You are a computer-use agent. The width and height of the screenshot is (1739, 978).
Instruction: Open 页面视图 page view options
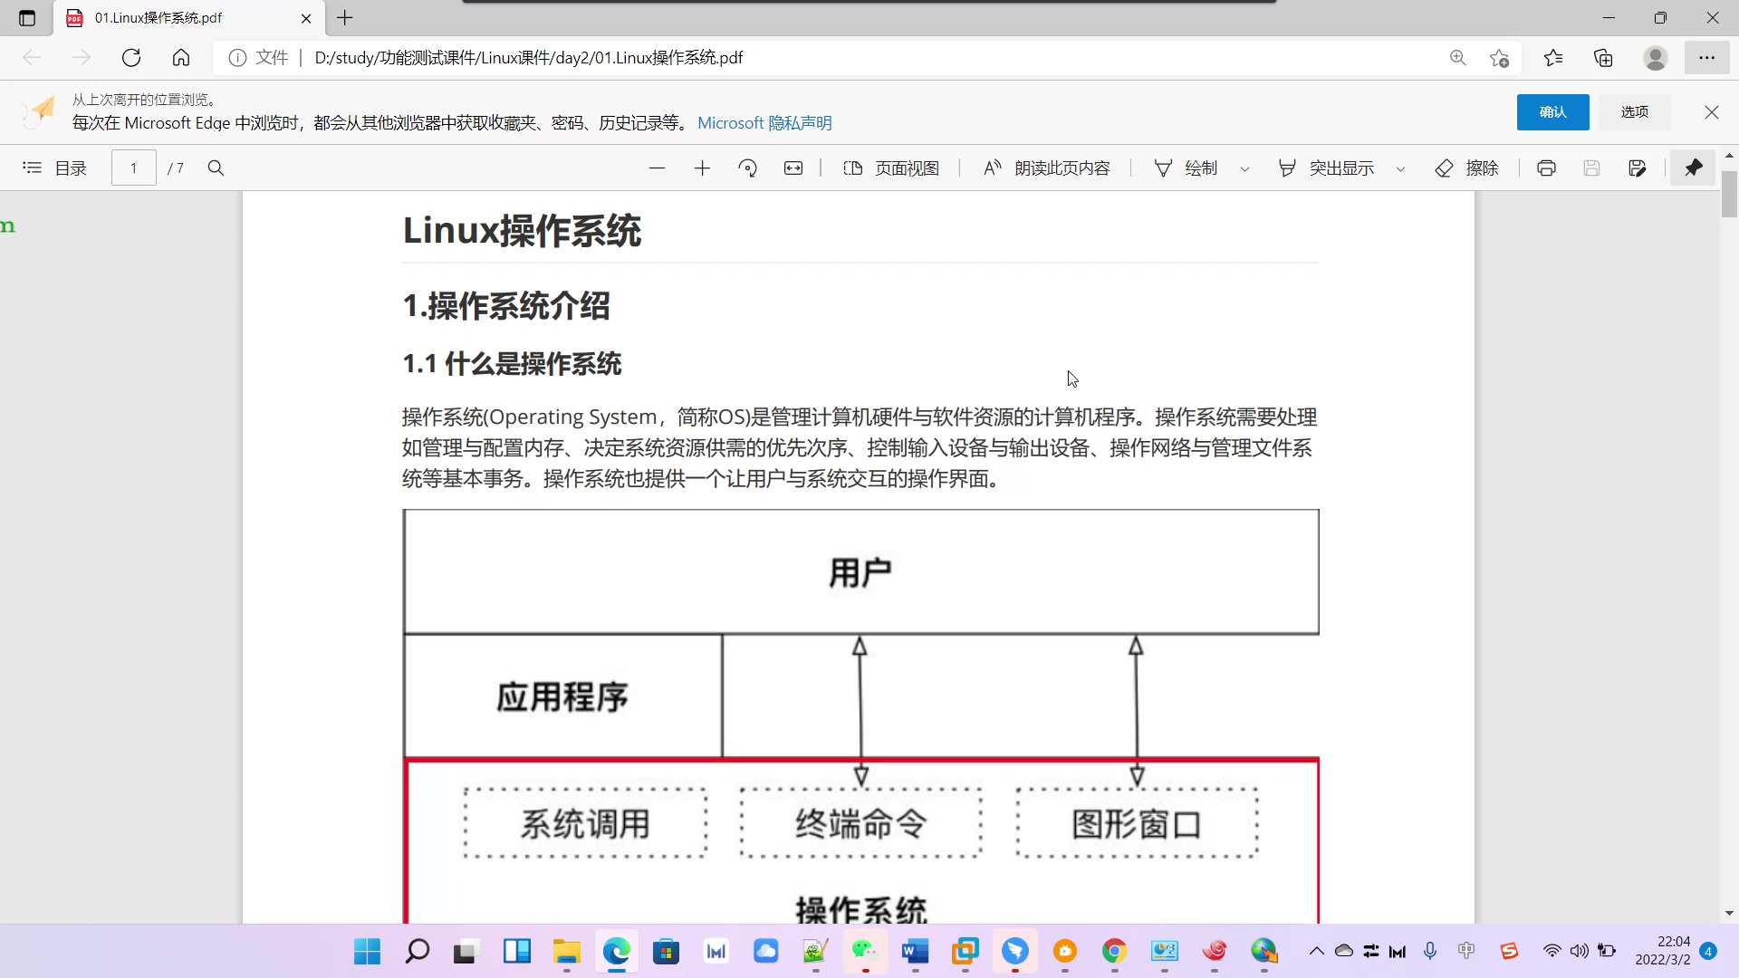tap(891, 168)
